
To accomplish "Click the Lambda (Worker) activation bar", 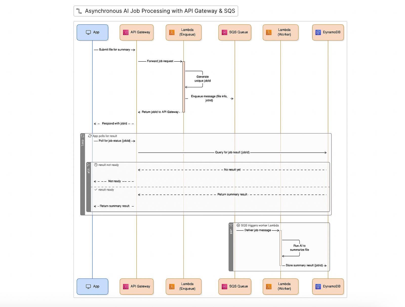I will (x=280, y=248).
